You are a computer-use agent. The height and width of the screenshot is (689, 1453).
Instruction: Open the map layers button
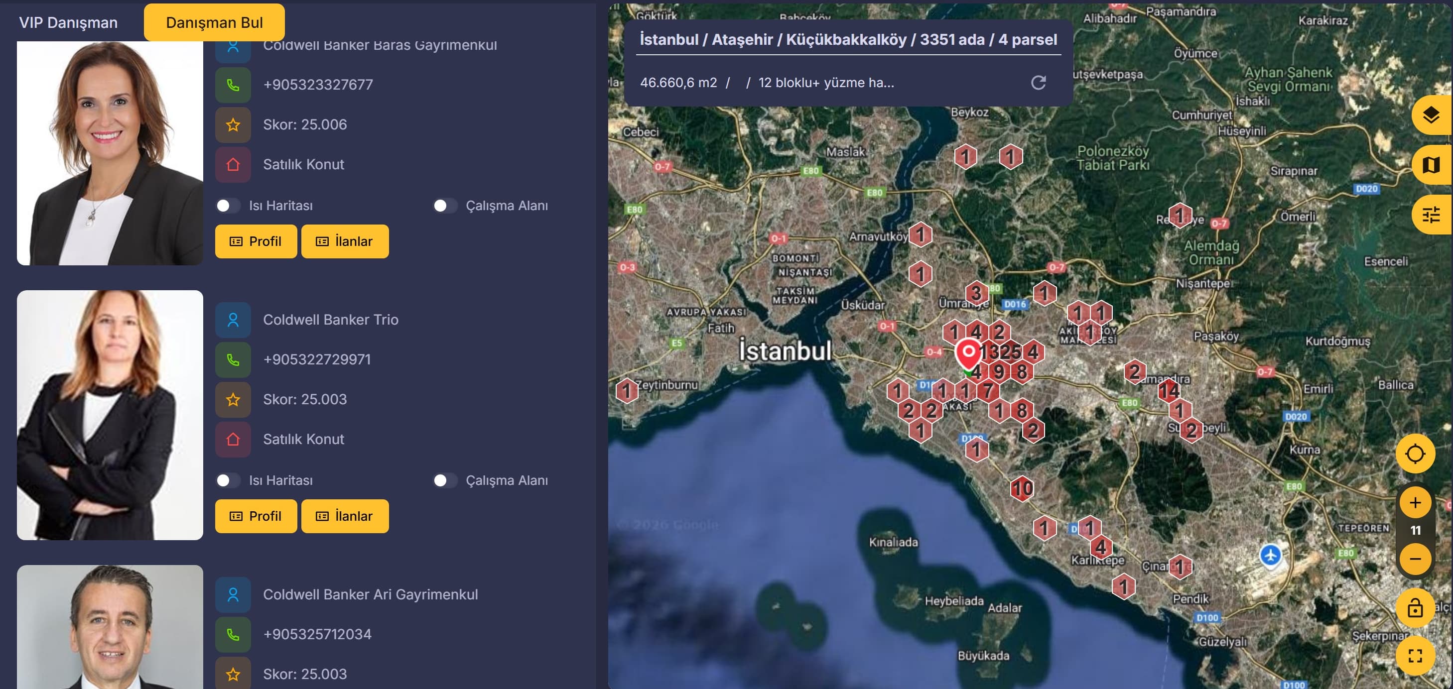[x=1431, y=115]
